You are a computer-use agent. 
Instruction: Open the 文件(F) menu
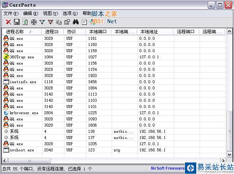click(11, 13)
